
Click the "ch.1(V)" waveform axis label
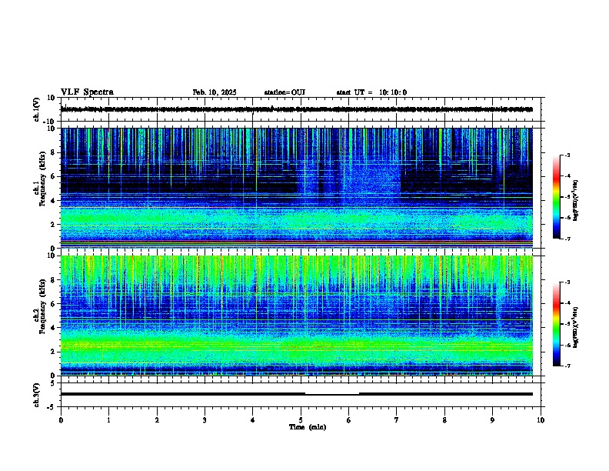(x=37, y=109)
